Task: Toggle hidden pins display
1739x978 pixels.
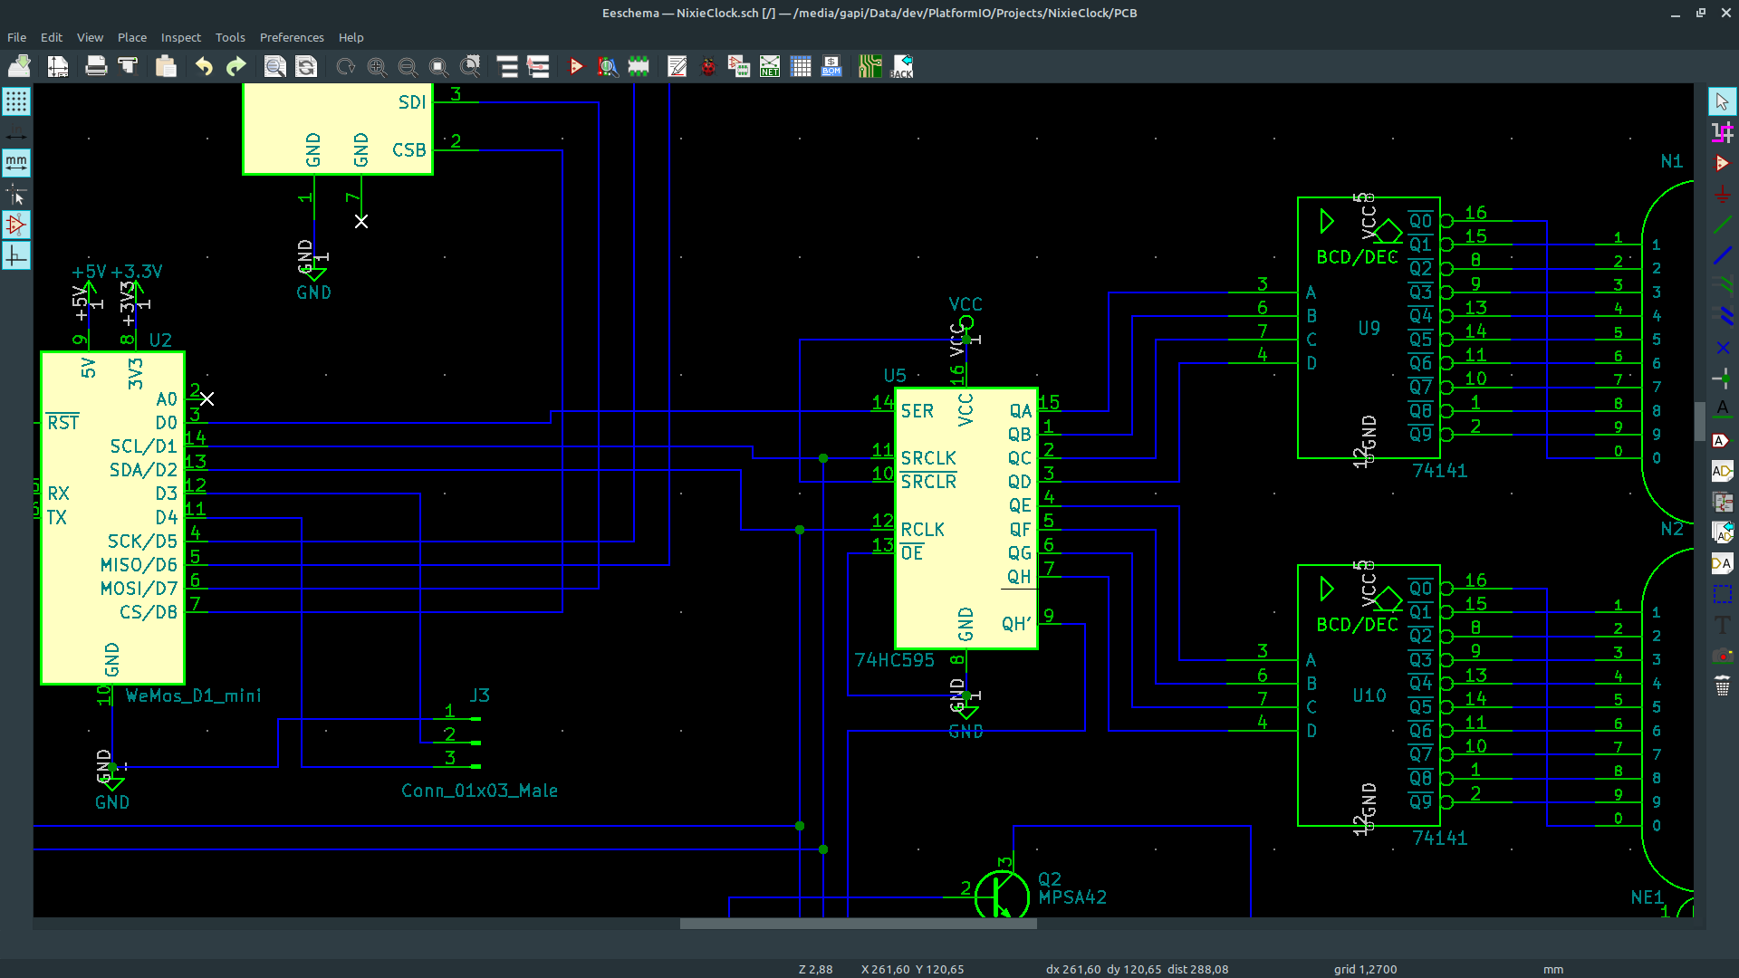Action: tap(16, 225)
